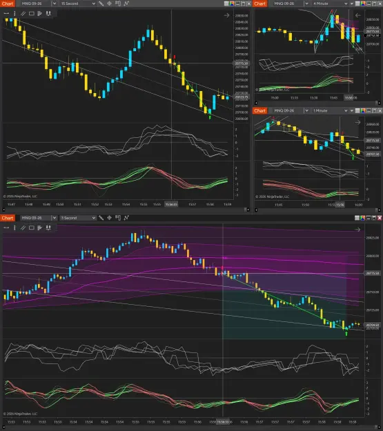Select Chart tab of 1 Minute window

pyautogui.click(x=259, y=110)
